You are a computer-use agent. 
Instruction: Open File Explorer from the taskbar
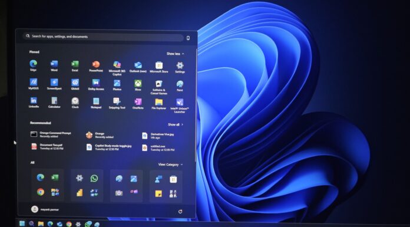pos(41,223)
